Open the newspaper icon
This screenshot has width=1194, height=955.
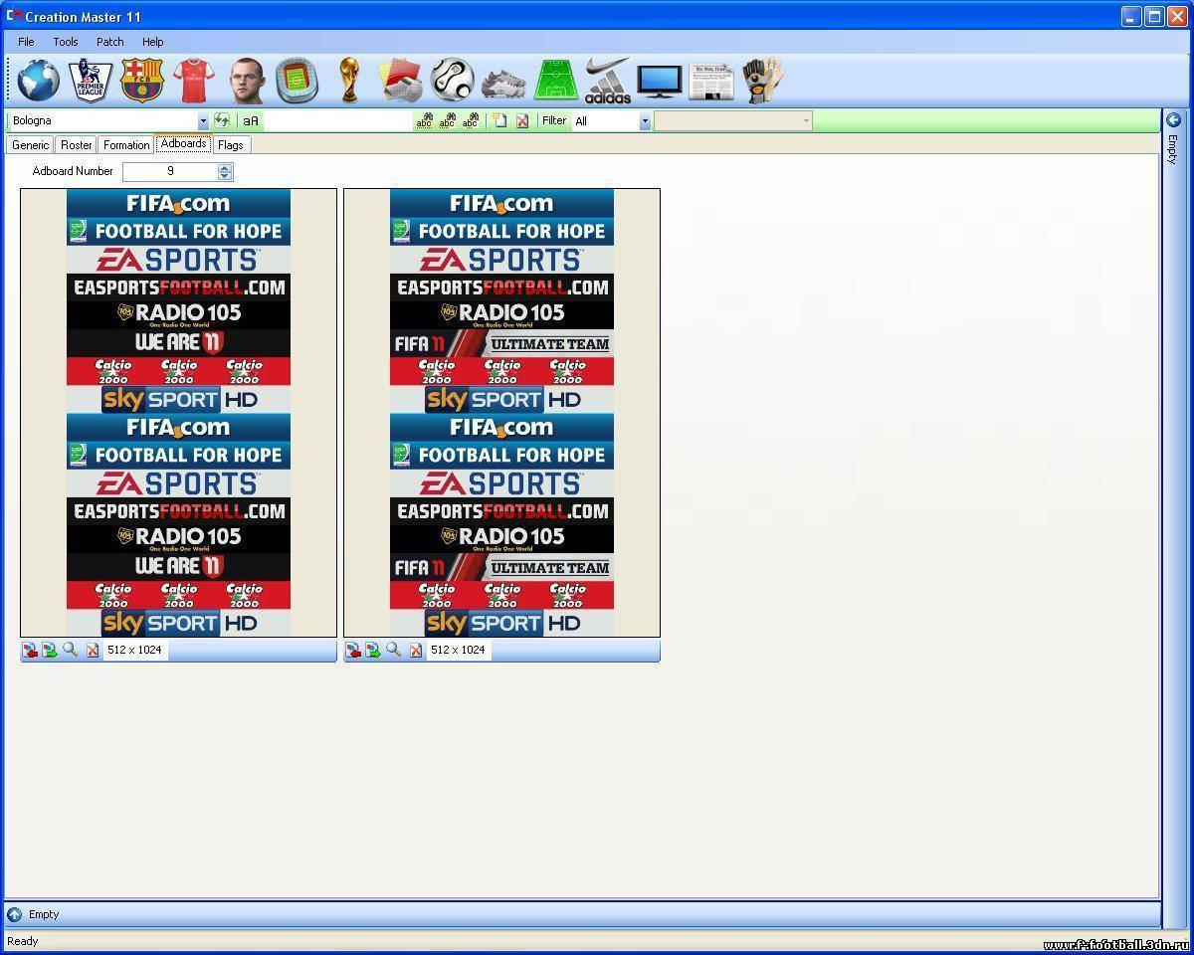pos(711,81)
